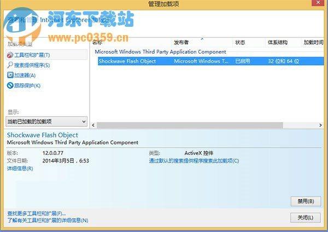Click the Microsoft Windows Third Party Application Component group header
Viewport: 328px width, 232px height.
pyautogui.click(x=160, y=52)
